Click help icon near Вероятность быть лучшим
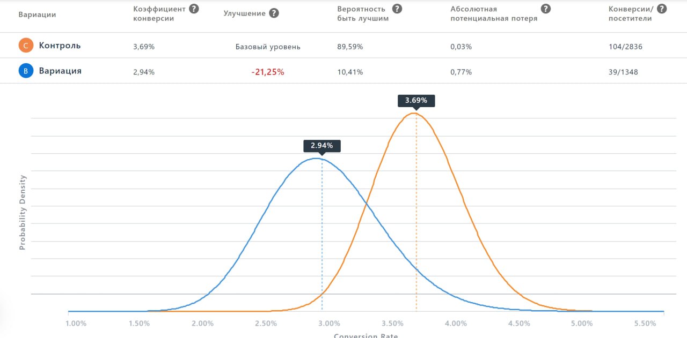The image size is (687, 338). pos(397,9)
